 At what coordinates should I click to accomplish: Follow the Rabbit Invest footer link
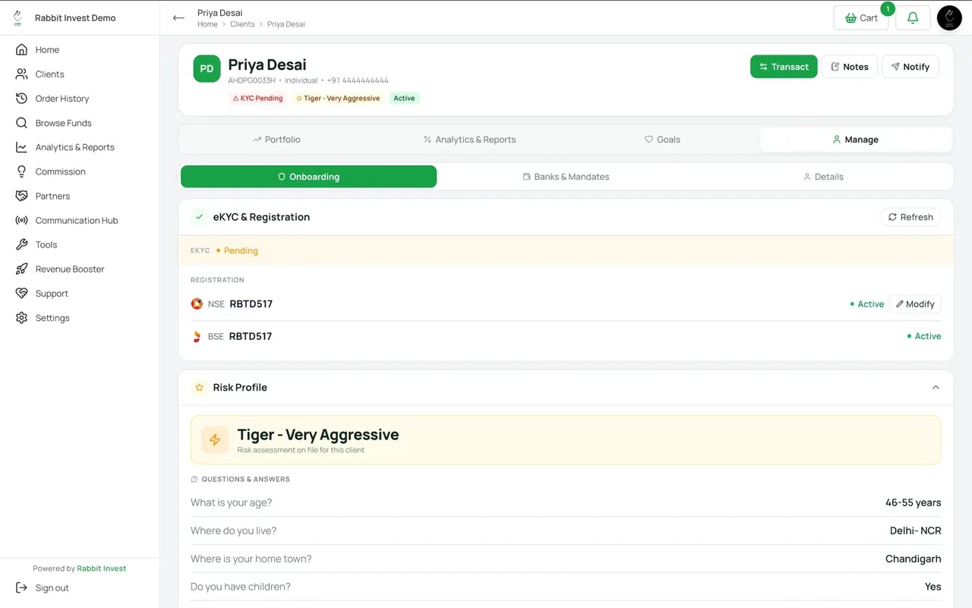[x=102, y=569]
